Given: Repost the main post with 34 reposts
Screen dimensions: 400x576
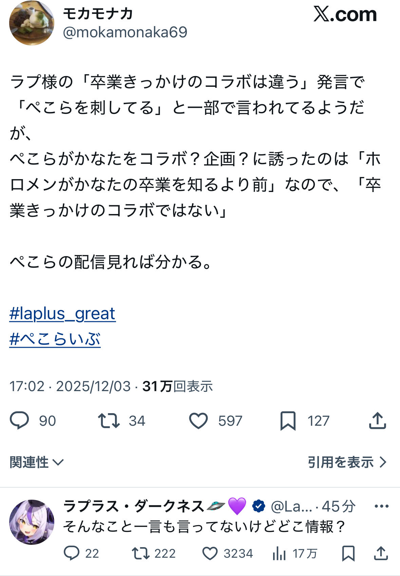Looking at the screenshot, I should pyautogui.click(x=109, y=420).
